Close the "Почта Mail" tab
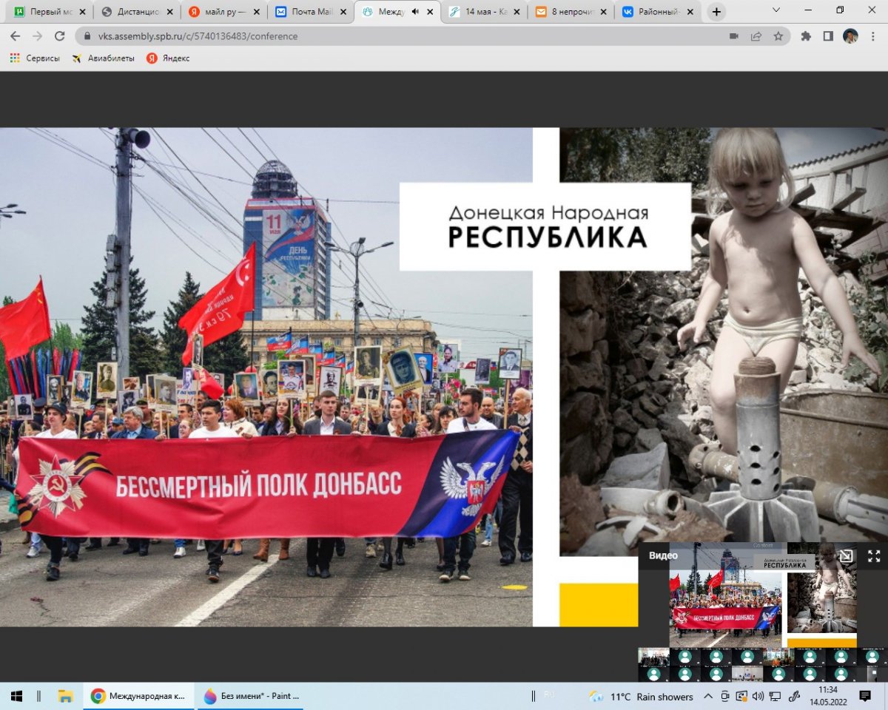 point(342,12)
